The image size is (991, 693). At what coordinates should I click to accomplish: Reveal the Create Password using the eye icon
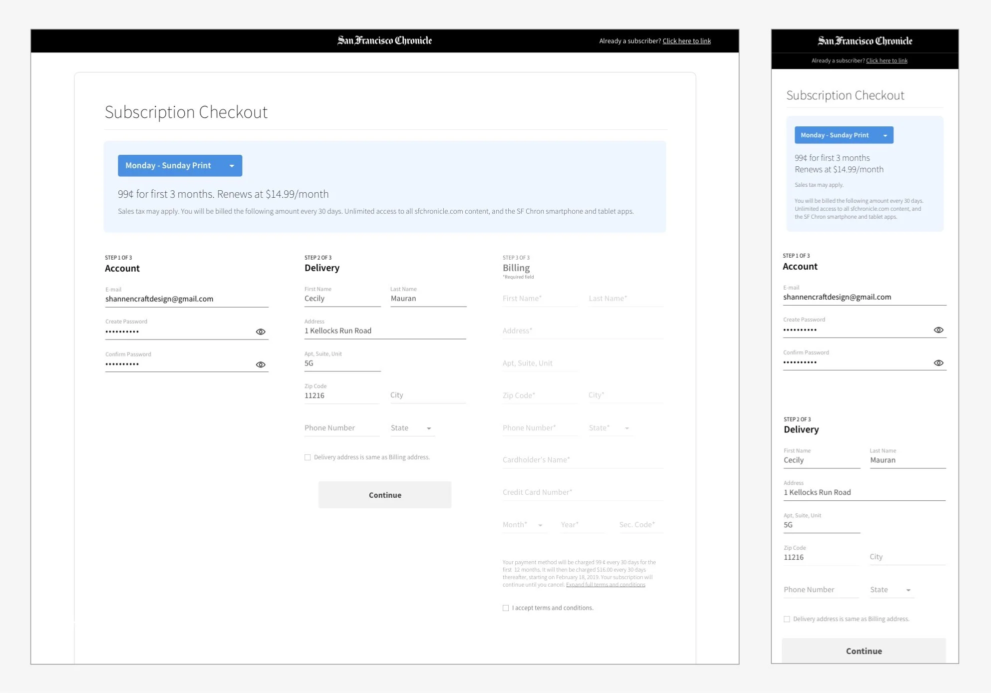(260, 331)
